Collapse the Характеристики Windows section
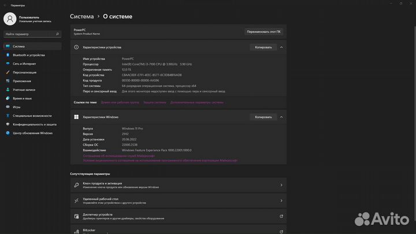The width and height of the screenshot is (416, 234). point(281,117)
